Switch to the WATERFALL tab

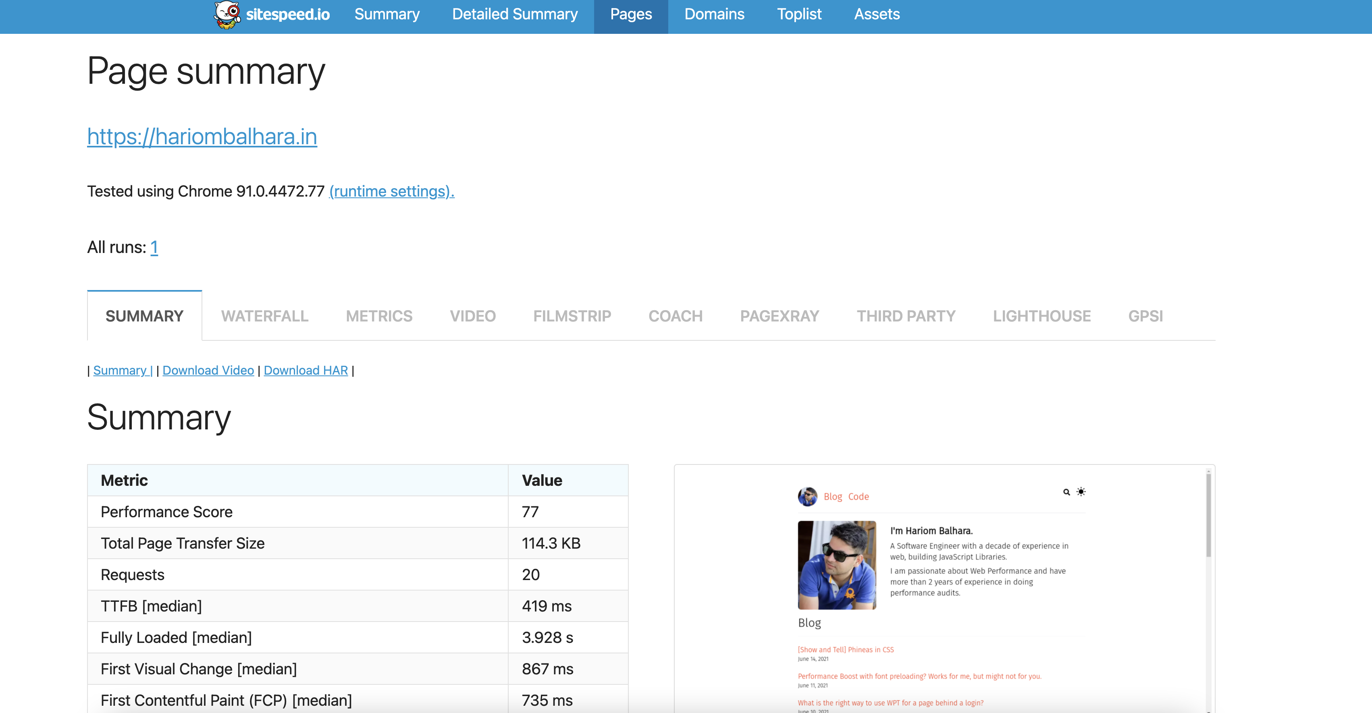(x=265, y=316)
